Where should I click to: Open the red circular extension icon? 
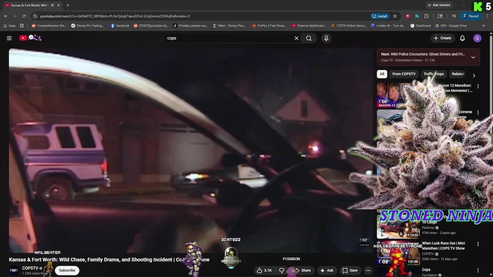407,16
